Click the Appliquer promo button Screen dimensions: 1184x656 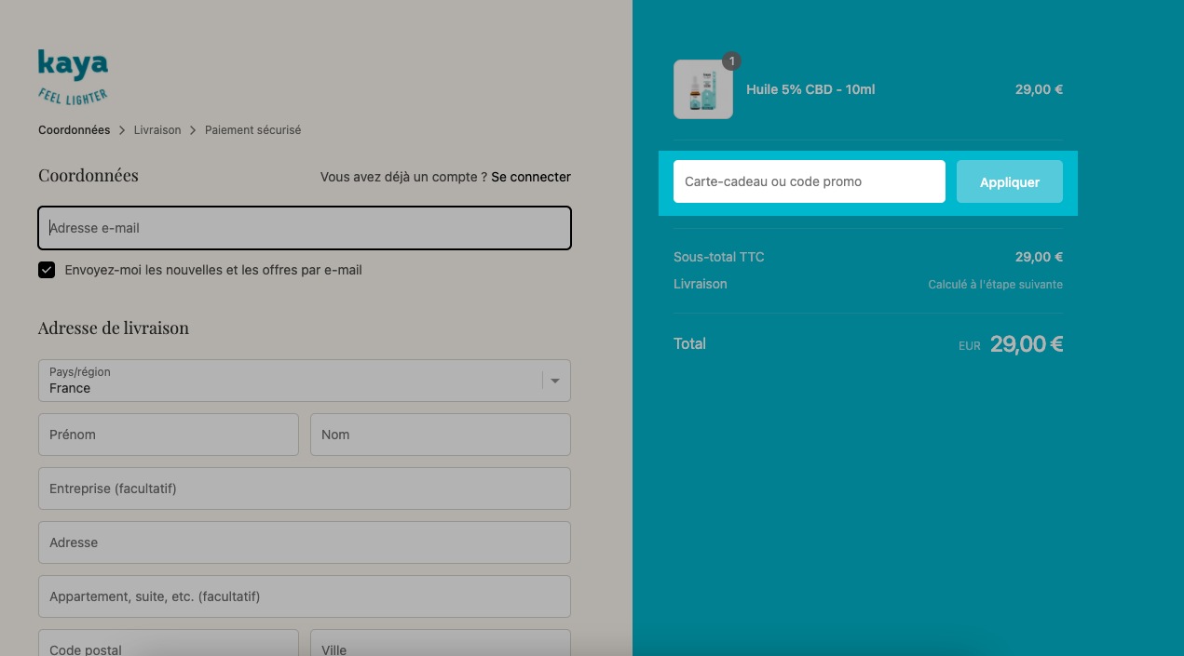pyautogui.click(x=1010, y=181)
